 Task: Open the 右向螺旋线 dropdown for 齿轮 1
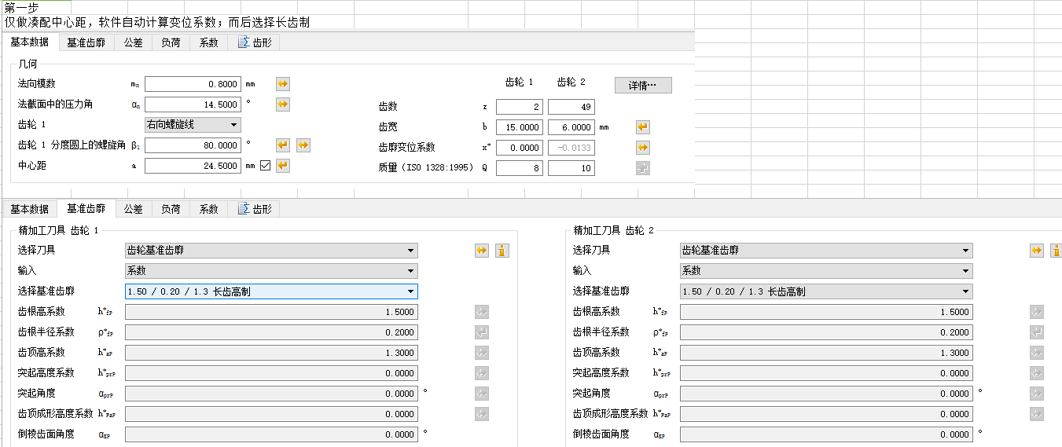click(x=193, y=125)
